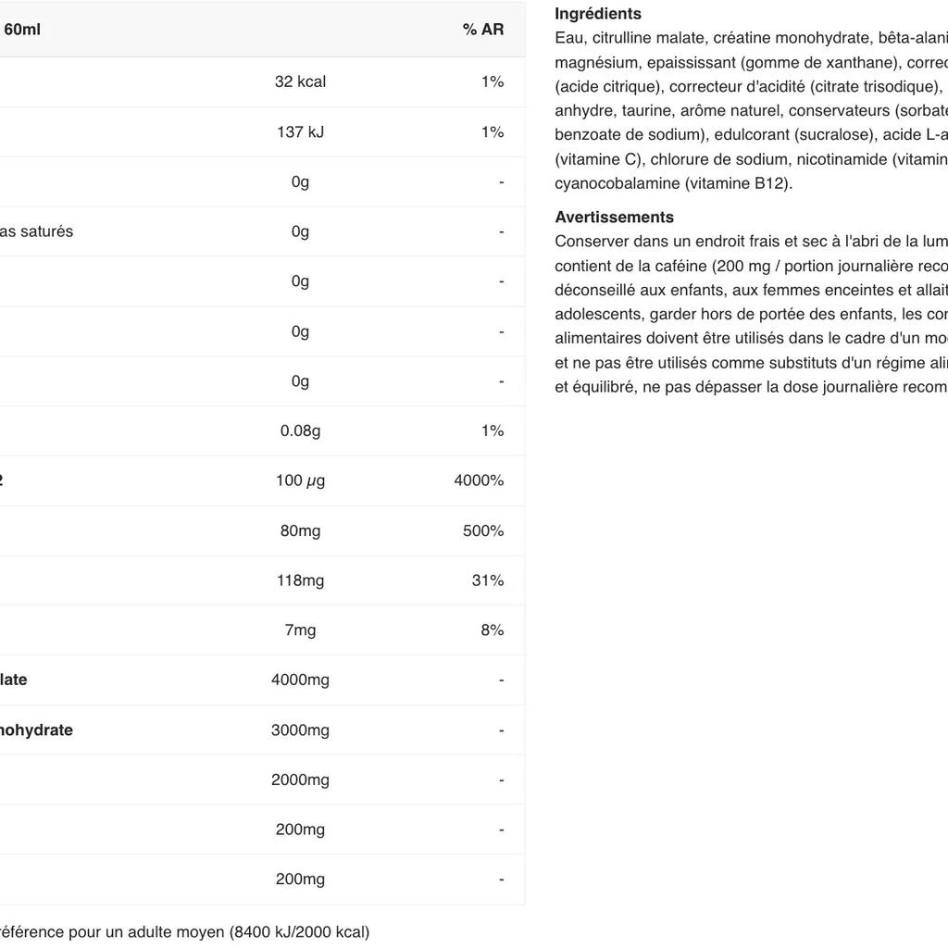Click the "60ml" table header
Viewport: 948px width, 948px height.
click(22, 30)
